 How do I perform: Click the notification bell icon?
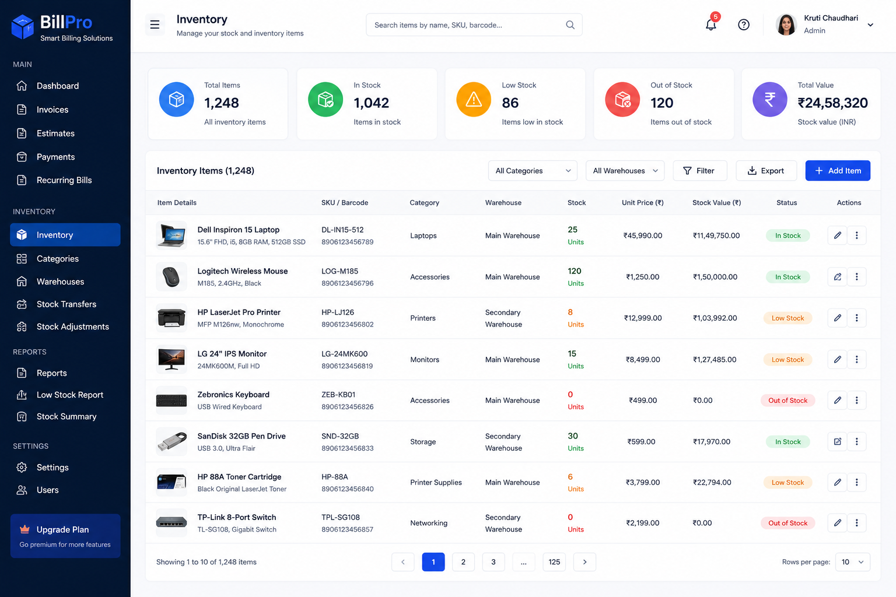click(x=710, y=24)
